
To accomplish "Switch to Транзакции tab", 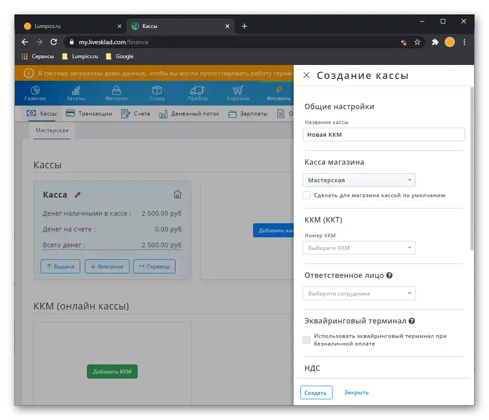I will [x=89, y=114].
